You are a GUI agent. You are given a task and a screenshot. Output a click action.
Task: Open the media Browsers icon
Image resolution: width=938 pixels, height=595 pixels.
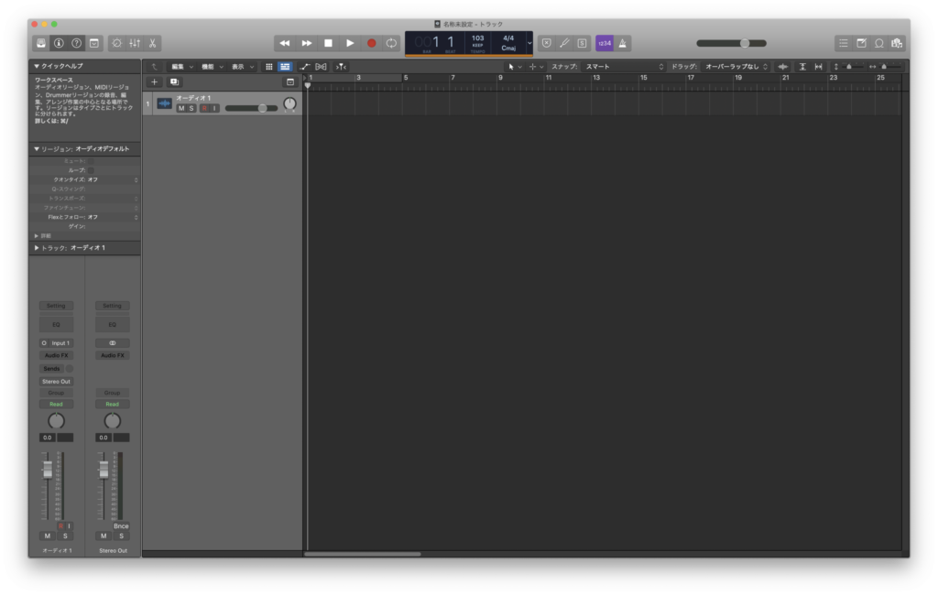coord(897,43)
